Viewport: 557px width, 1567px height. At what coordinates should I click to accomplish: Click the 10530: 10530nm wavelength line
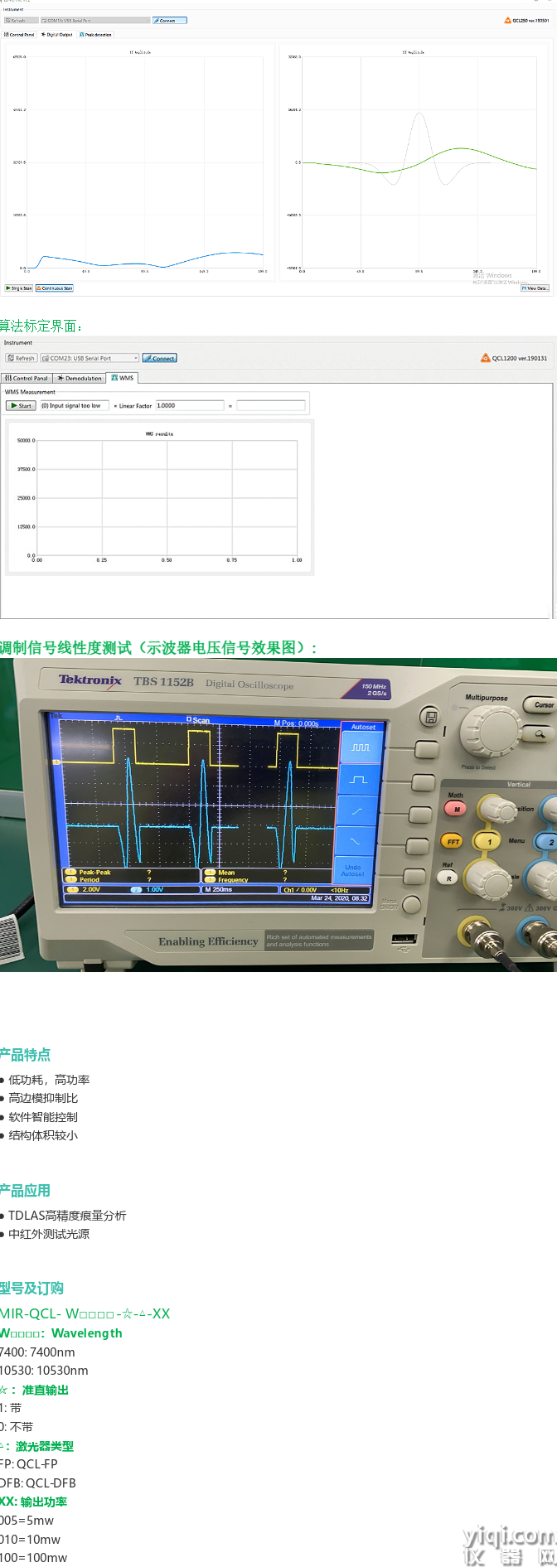pyautogui.click(x=45, y=1371)
